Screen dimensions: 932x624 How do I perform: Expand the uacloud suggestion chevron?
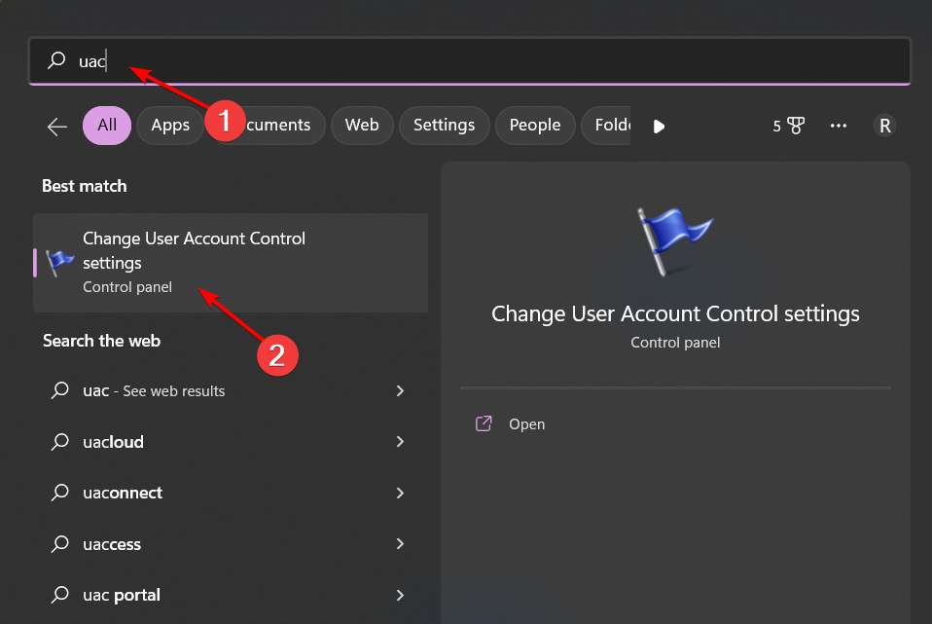click(400, 441)
